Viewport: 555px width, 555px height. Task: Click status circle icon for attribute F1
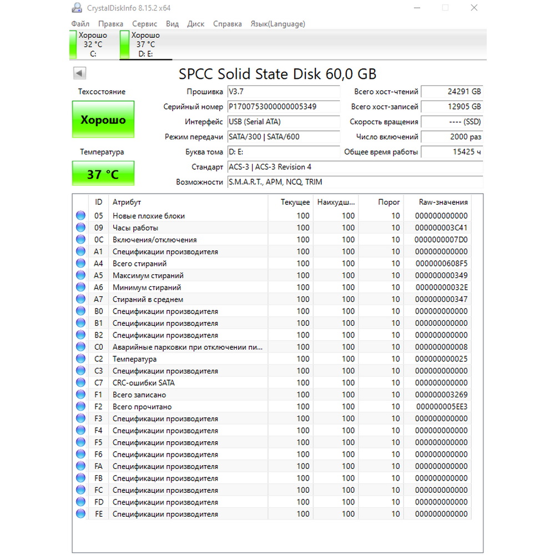click(x=80, y=394)
